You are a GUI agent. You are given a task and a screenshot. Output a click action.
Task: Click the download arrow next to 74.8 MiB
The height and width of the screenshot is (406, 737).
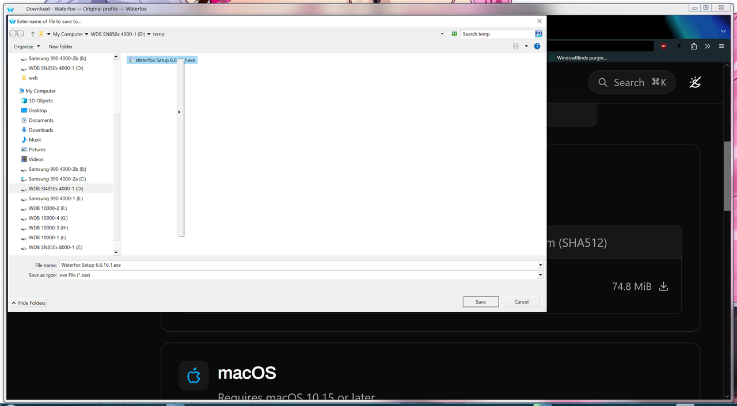pyautogui.click(x=663, y=286)
